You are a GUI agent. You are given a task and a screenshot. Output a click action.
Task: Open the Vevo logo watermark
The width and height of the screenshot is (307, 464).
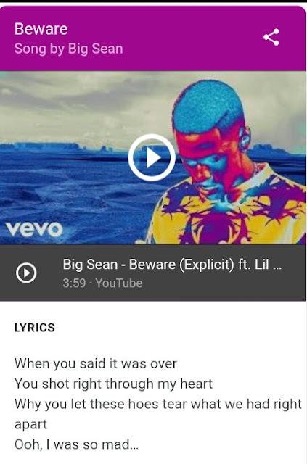pos(34,229)
